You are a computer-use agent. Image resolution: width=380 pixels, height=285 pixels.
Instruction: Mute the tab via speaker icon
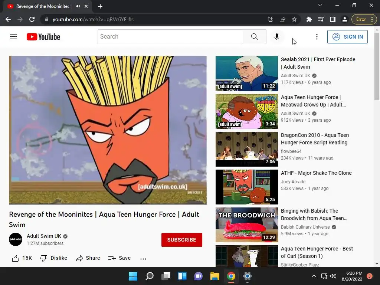tap(78, 6)
